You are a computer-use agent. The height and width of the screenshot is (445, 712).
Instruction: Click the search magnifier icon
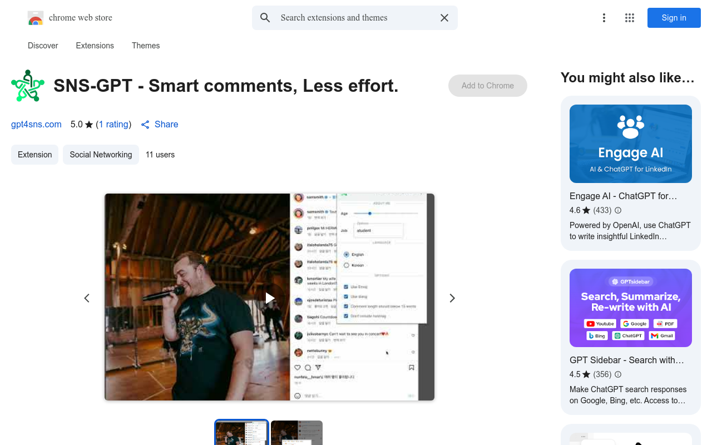coord(265,18)
